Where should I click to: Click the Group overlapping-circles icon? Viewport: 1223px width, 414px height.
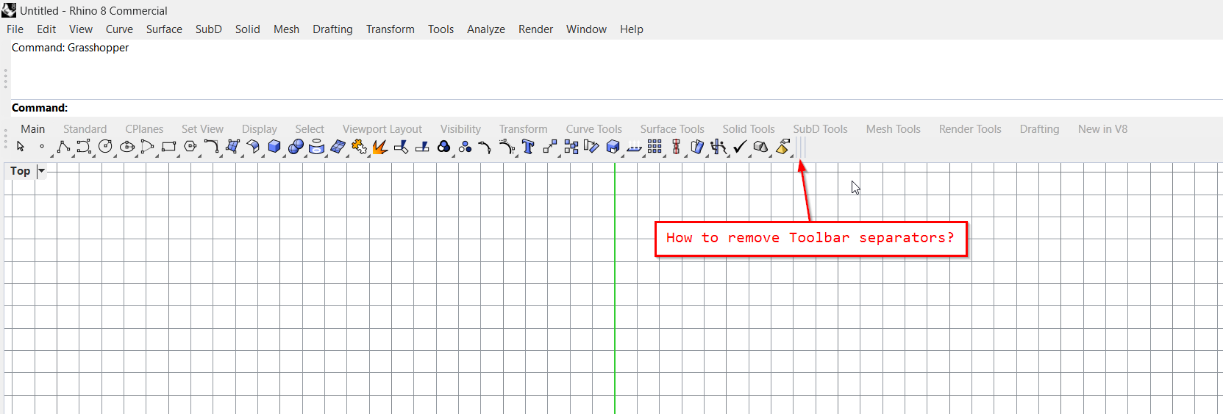tap(443, 147)
